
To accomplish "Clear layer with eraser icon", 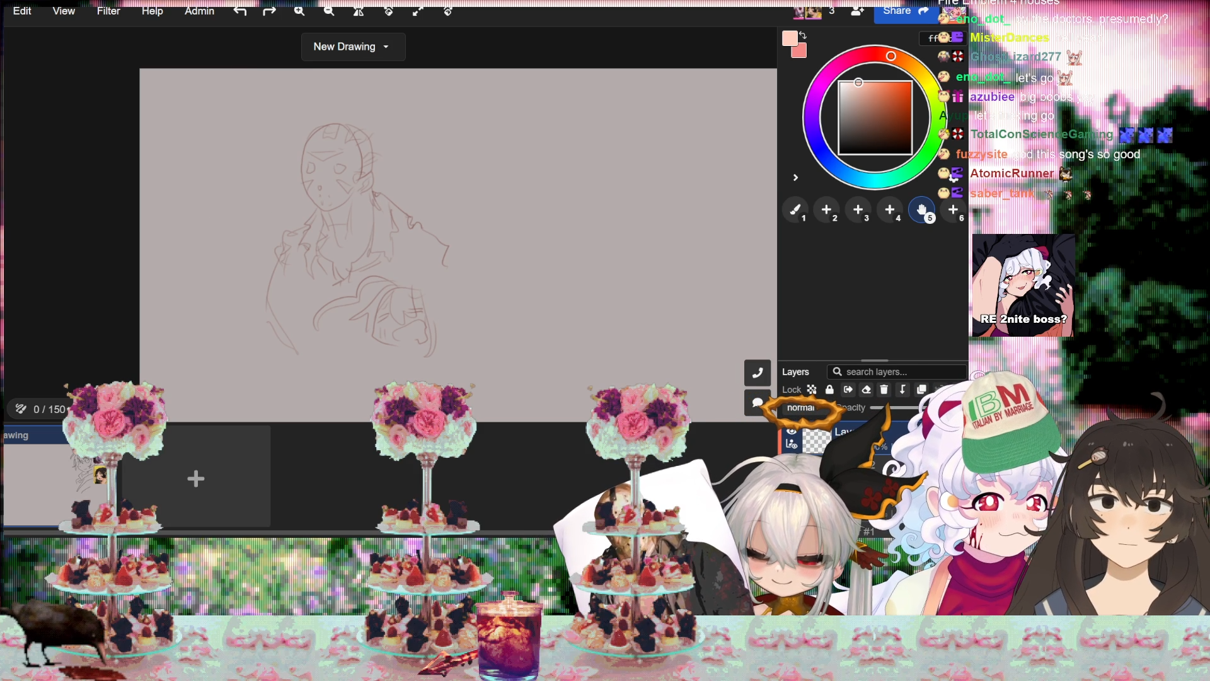I will (866, 390).
